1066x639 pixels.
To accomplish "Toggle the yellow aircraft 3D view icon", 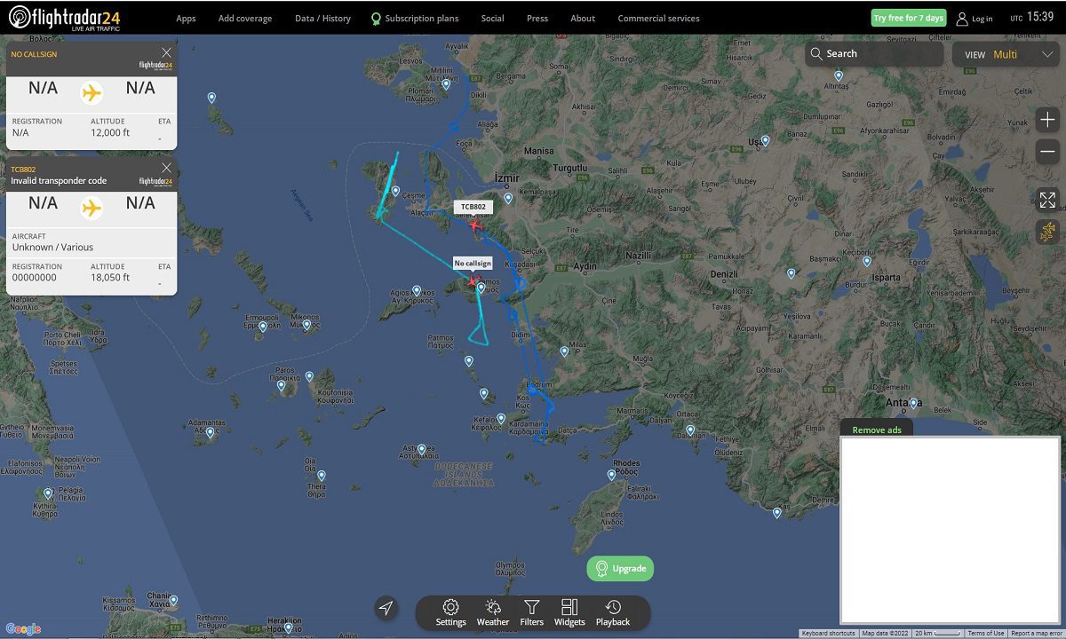I will point(1047,232).
